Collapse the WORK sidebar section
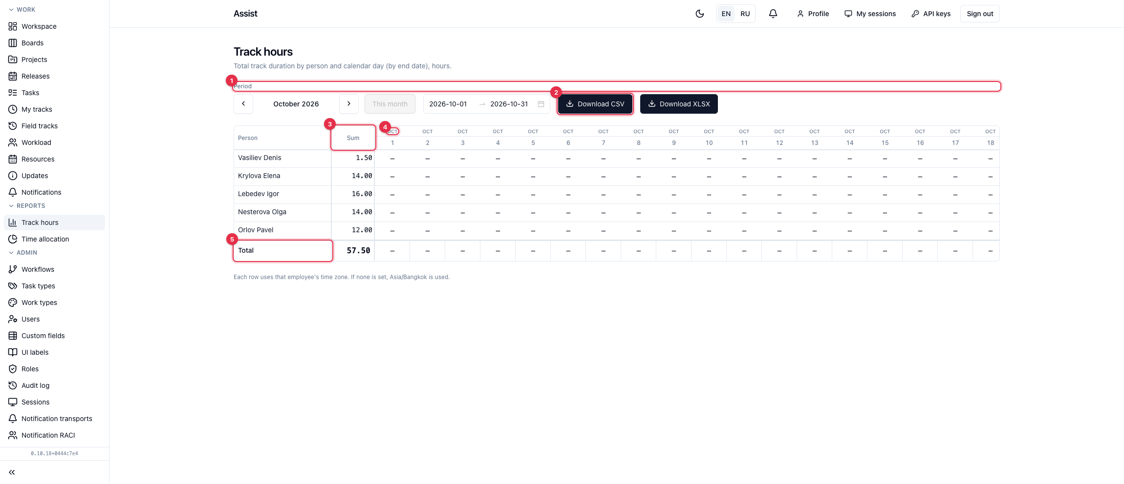Image resolution: width=1124 pixels, height=484 pixels. tap(22, 10)
